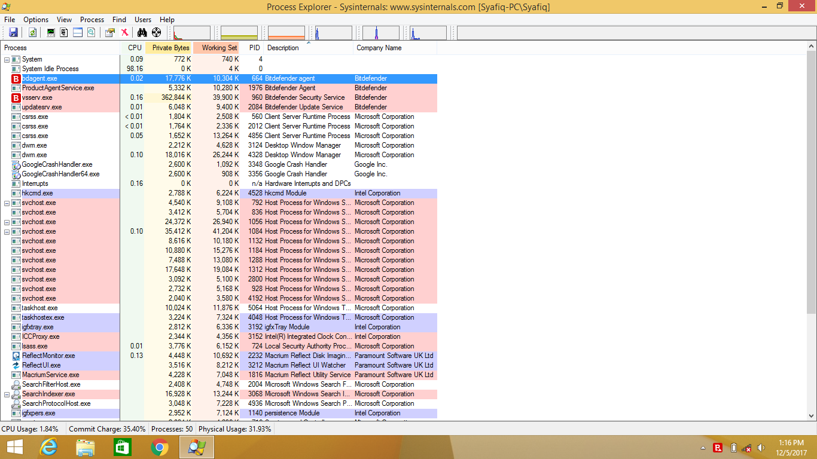Open the Options menu
The height and width of the screenshot is (459, 817).
coord(36,20)
